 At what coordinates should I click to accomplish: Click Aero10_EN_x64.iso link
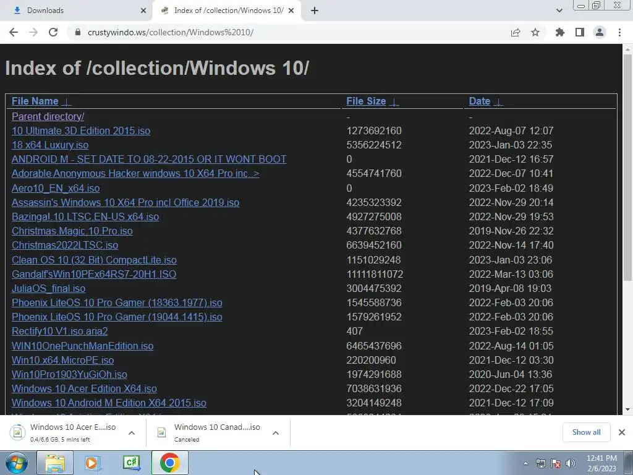(56, 188)
